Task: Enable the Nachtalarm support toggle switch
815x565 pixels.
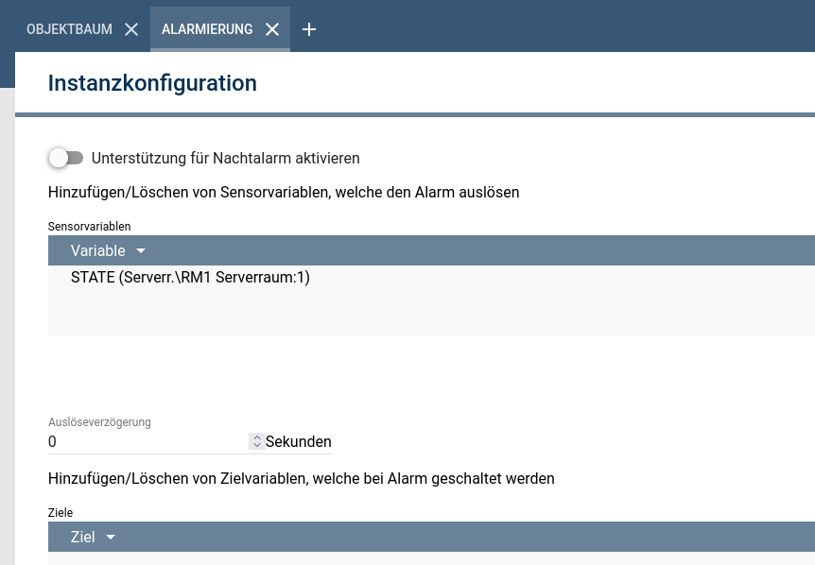Action: [66, 158]
